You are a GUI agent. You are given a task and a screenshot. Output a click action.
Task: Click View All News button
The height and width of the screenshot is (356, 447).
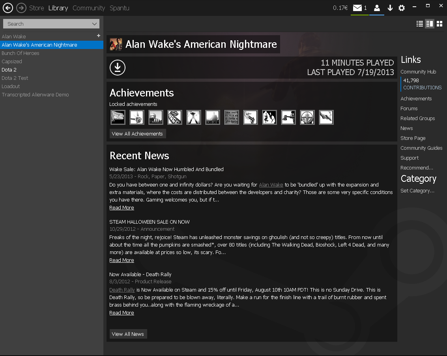[128, 334]
